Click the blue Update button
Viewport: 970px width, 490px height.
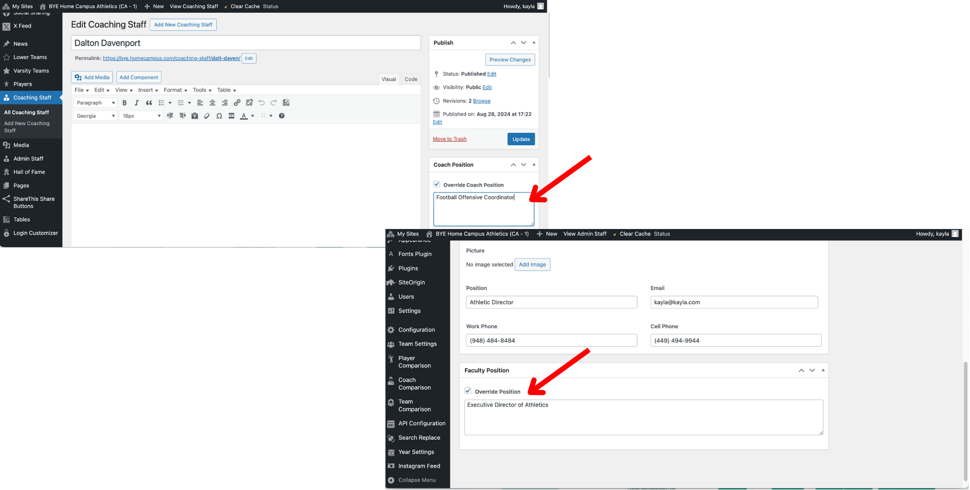point(520,139)
